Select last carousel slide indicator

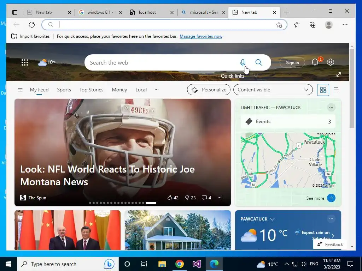click(x=151, y=203)
